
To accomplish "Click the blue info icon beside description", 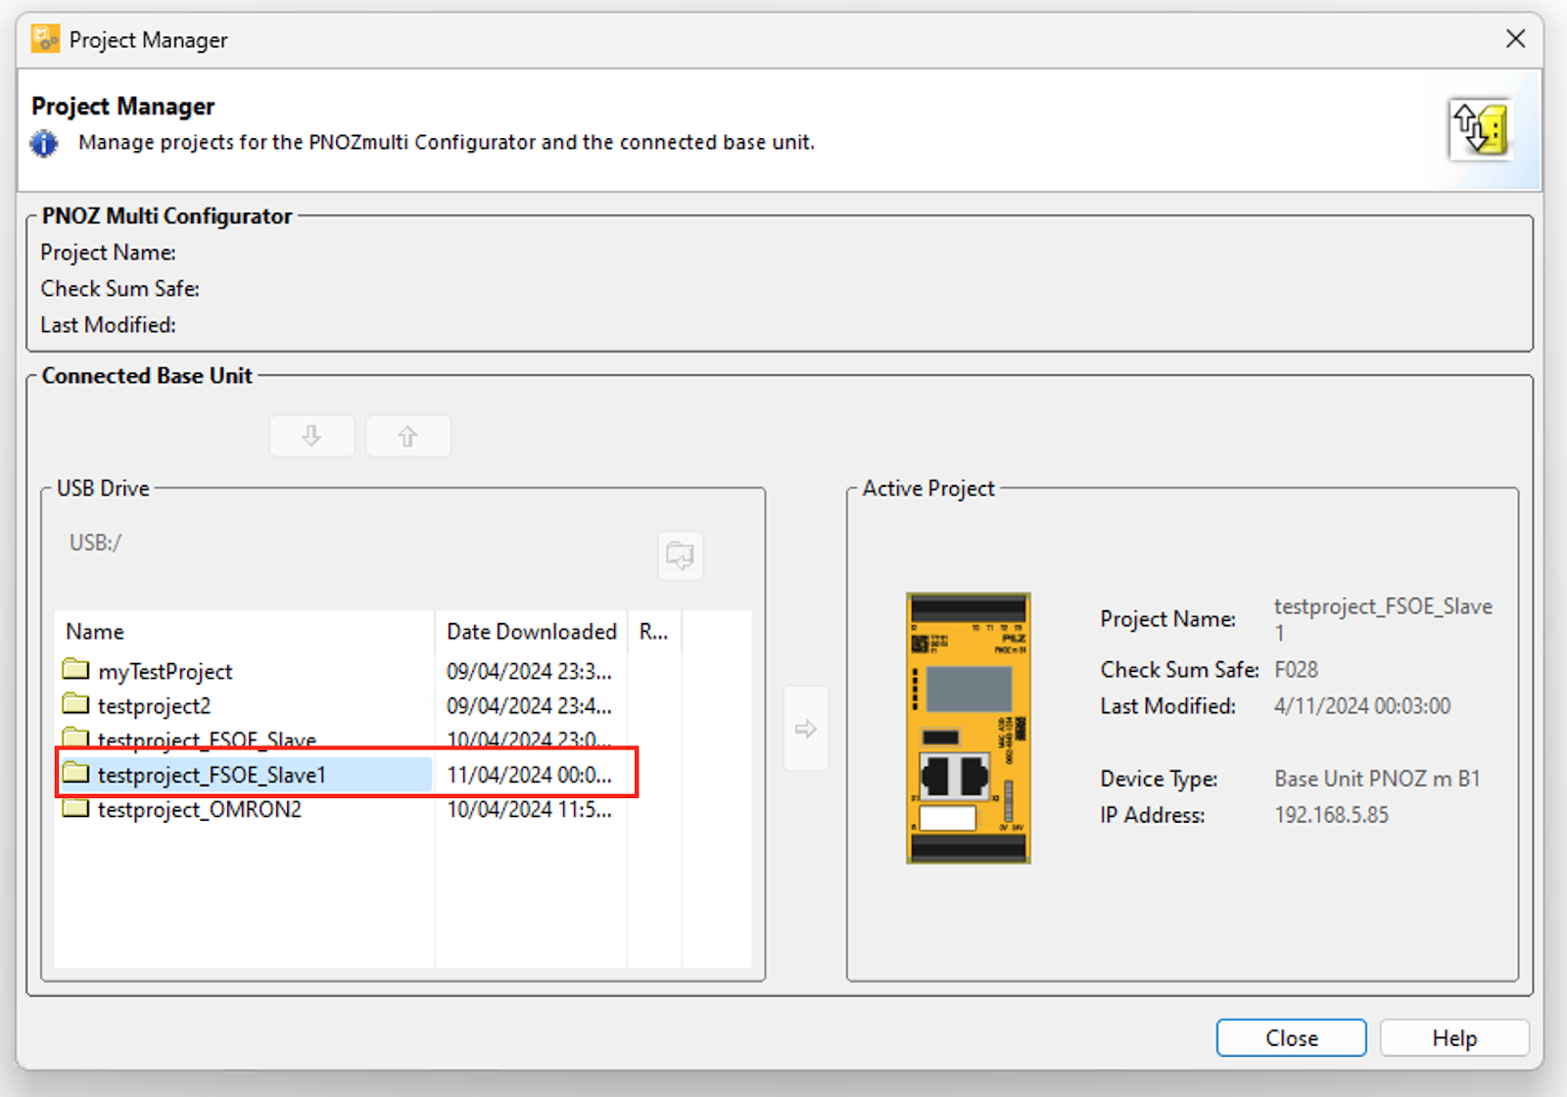I will tap(44, 143).
